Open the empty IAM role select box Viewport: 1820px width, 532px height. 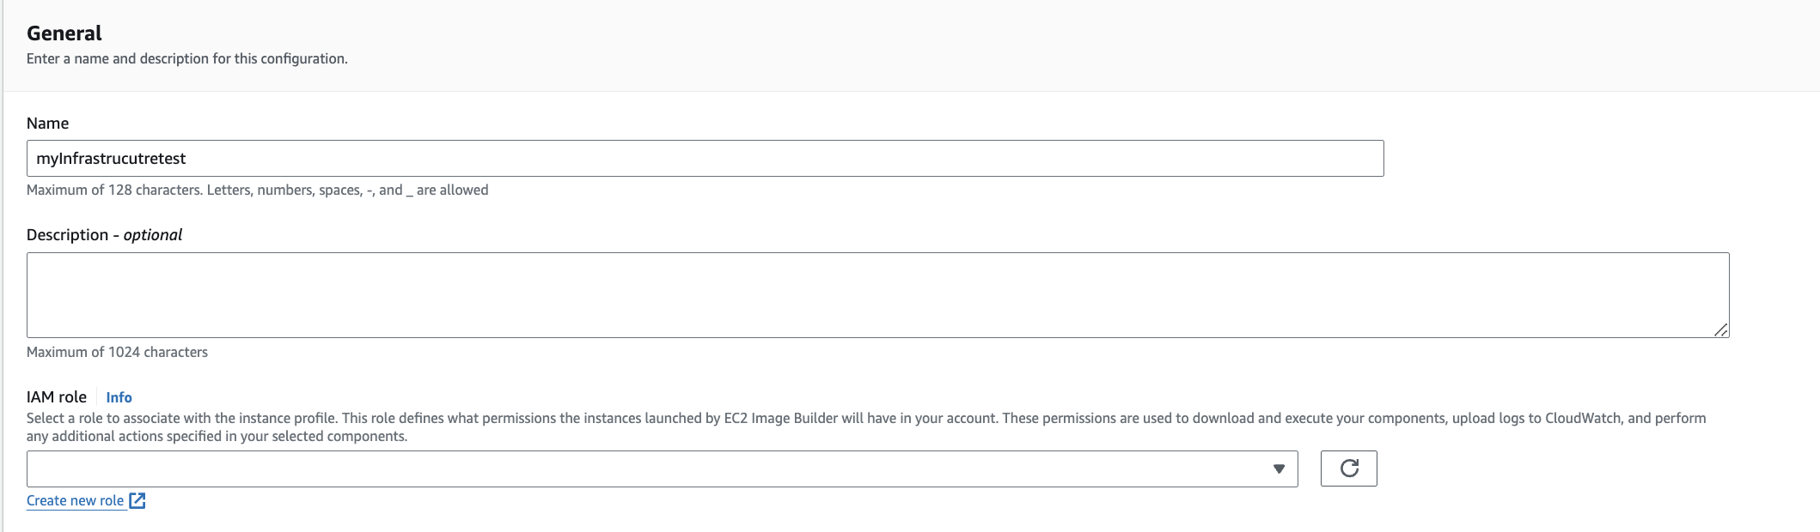(644, 469)
